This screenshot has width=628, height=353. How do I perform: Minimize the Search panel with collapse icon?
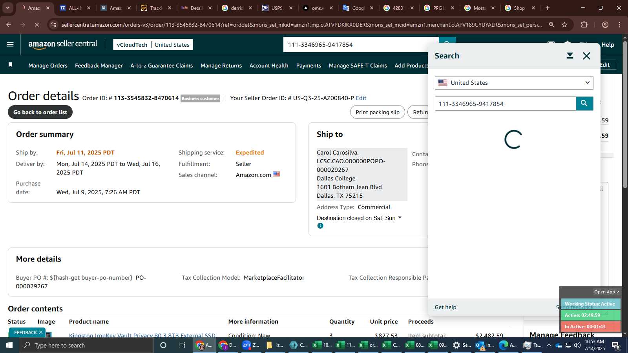click(x=570, y=56)
